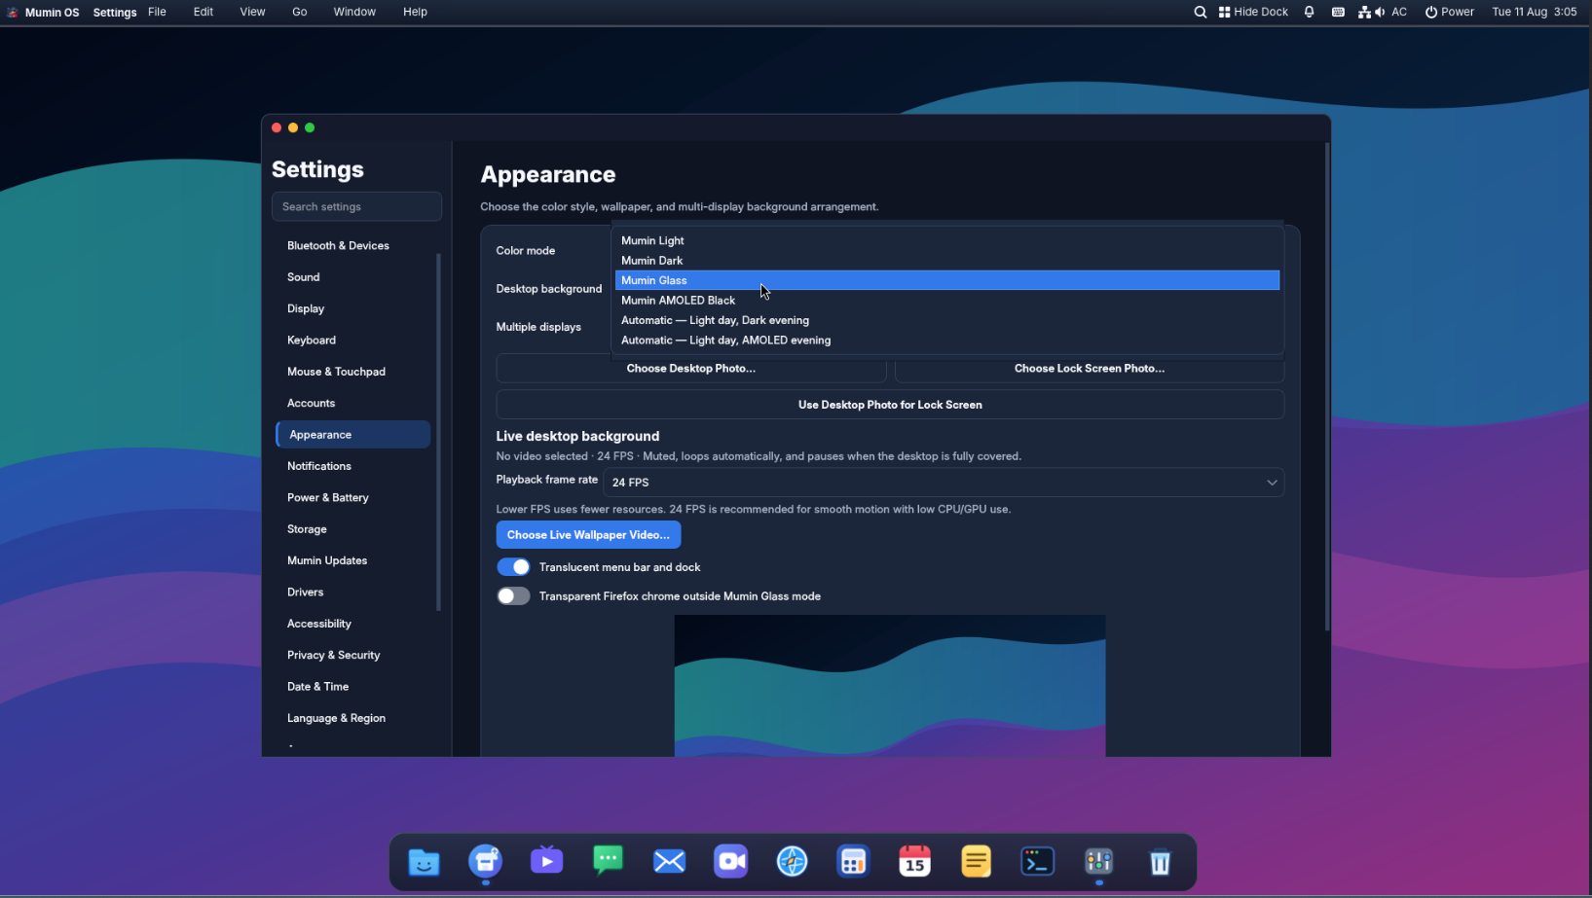
Task: Open notifications bell in the menu bar
Action: click(1309, 12)
